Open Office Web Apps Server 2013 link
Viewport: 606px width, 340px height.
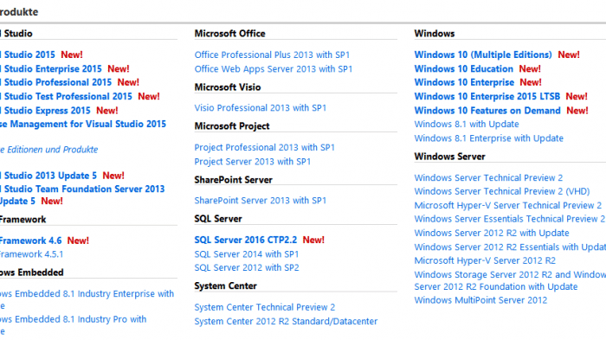pyautogui.click(x=274, y=68)
